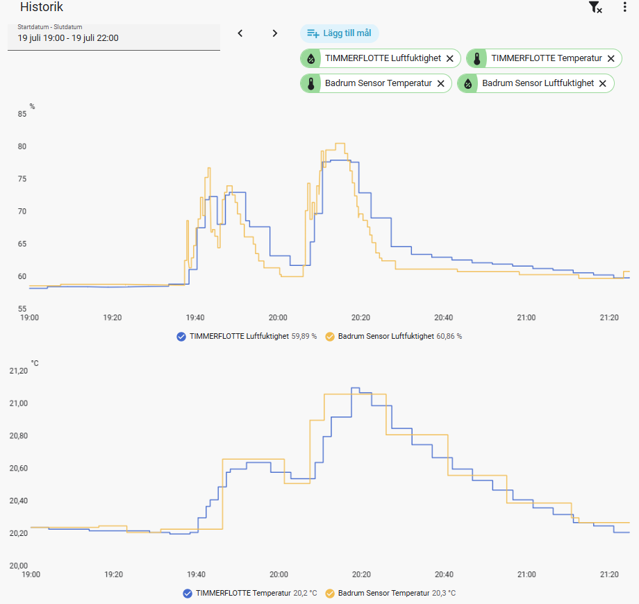Remove TIMMERFLOTTE Temperatur chip
The height and width of the screenshot is (604, 639).
click(x=611, y=58)
